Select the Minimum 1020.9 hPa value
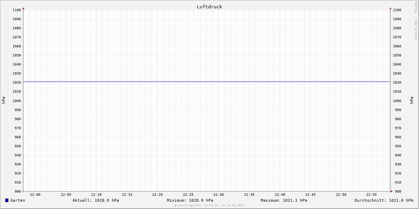 point(190,200)
